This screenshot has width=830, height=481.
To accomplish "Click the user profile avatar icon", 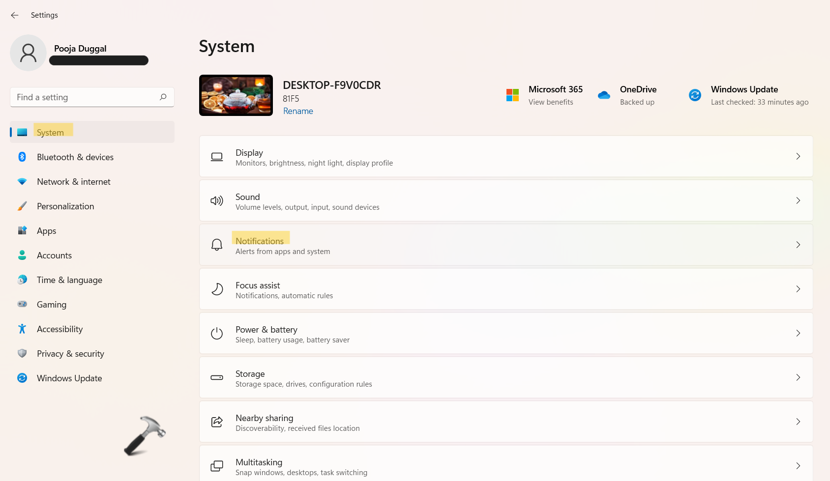I will [x=28, y=53].
